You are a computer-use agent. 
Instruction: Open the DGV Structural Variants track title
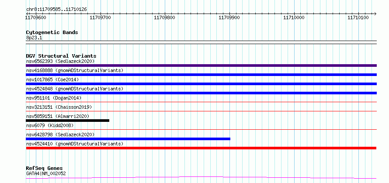coord(61,56)
